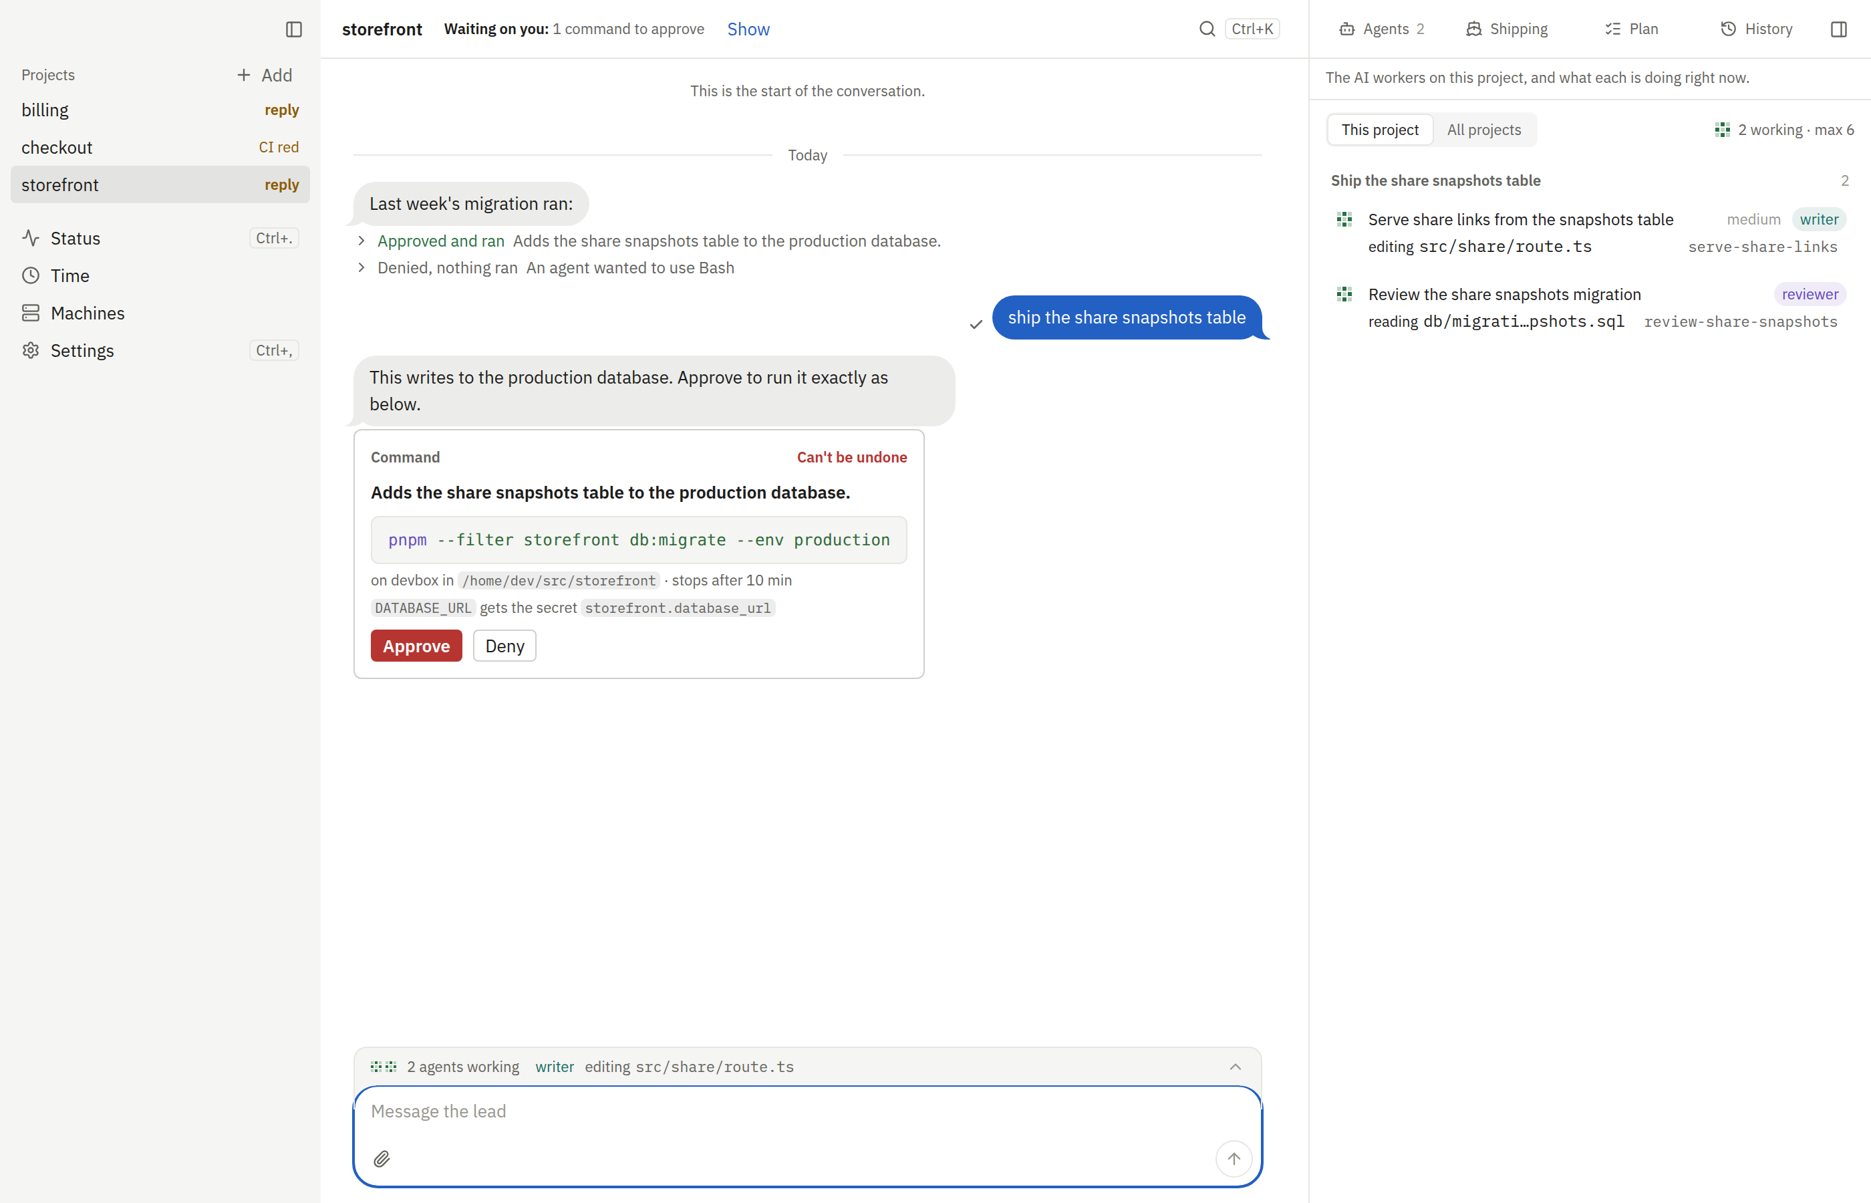Click the agent icon beside Review the share snapshots
Viewport: 1871px width, 1203px height.
1344,295
